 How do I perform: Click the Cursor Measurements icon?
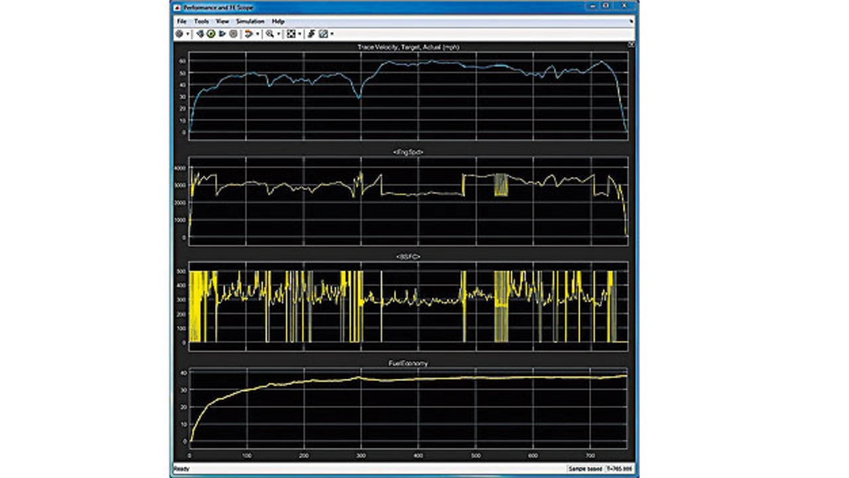pos(323,34)
